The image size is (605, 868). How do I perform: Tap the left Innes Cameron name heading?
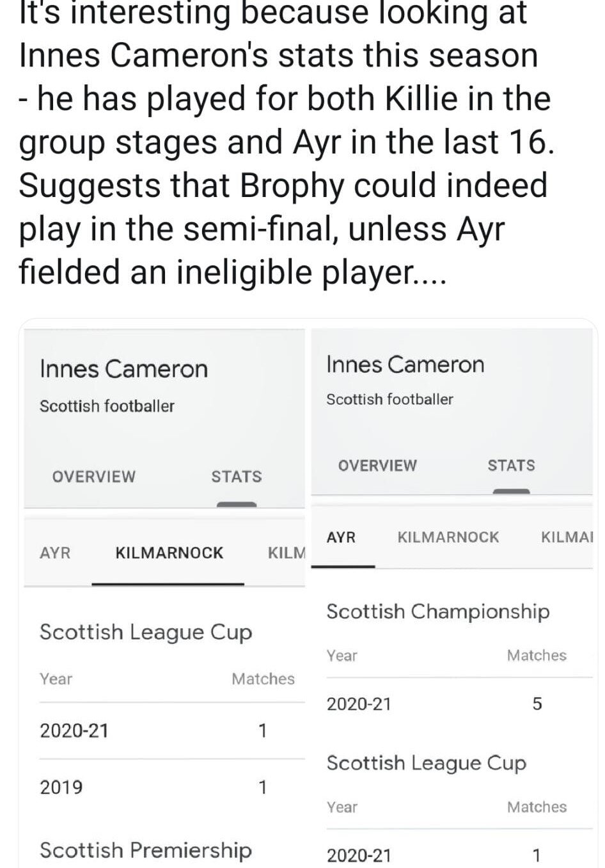coord(124,369)
